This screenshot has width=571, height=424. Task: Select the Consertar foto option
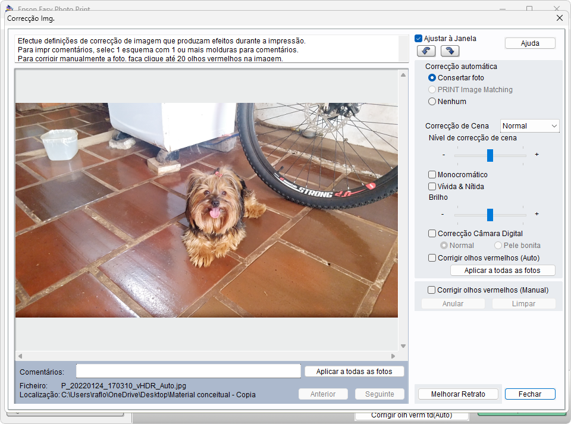[x=432, y=77]
